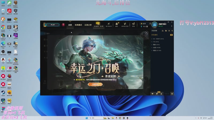Select Google Chrome desktop shortcut
214x120 pixels.
coord(3,28)
